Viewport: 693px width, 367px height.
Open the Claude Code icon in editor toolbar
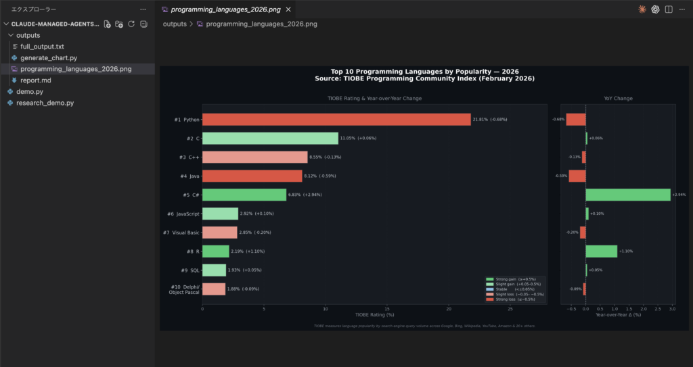coord(642,9)
